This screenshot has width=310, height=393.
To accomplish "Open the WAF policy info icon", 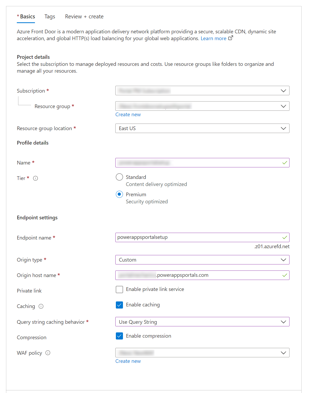I will pyautogui.click(x=48, y=353).
